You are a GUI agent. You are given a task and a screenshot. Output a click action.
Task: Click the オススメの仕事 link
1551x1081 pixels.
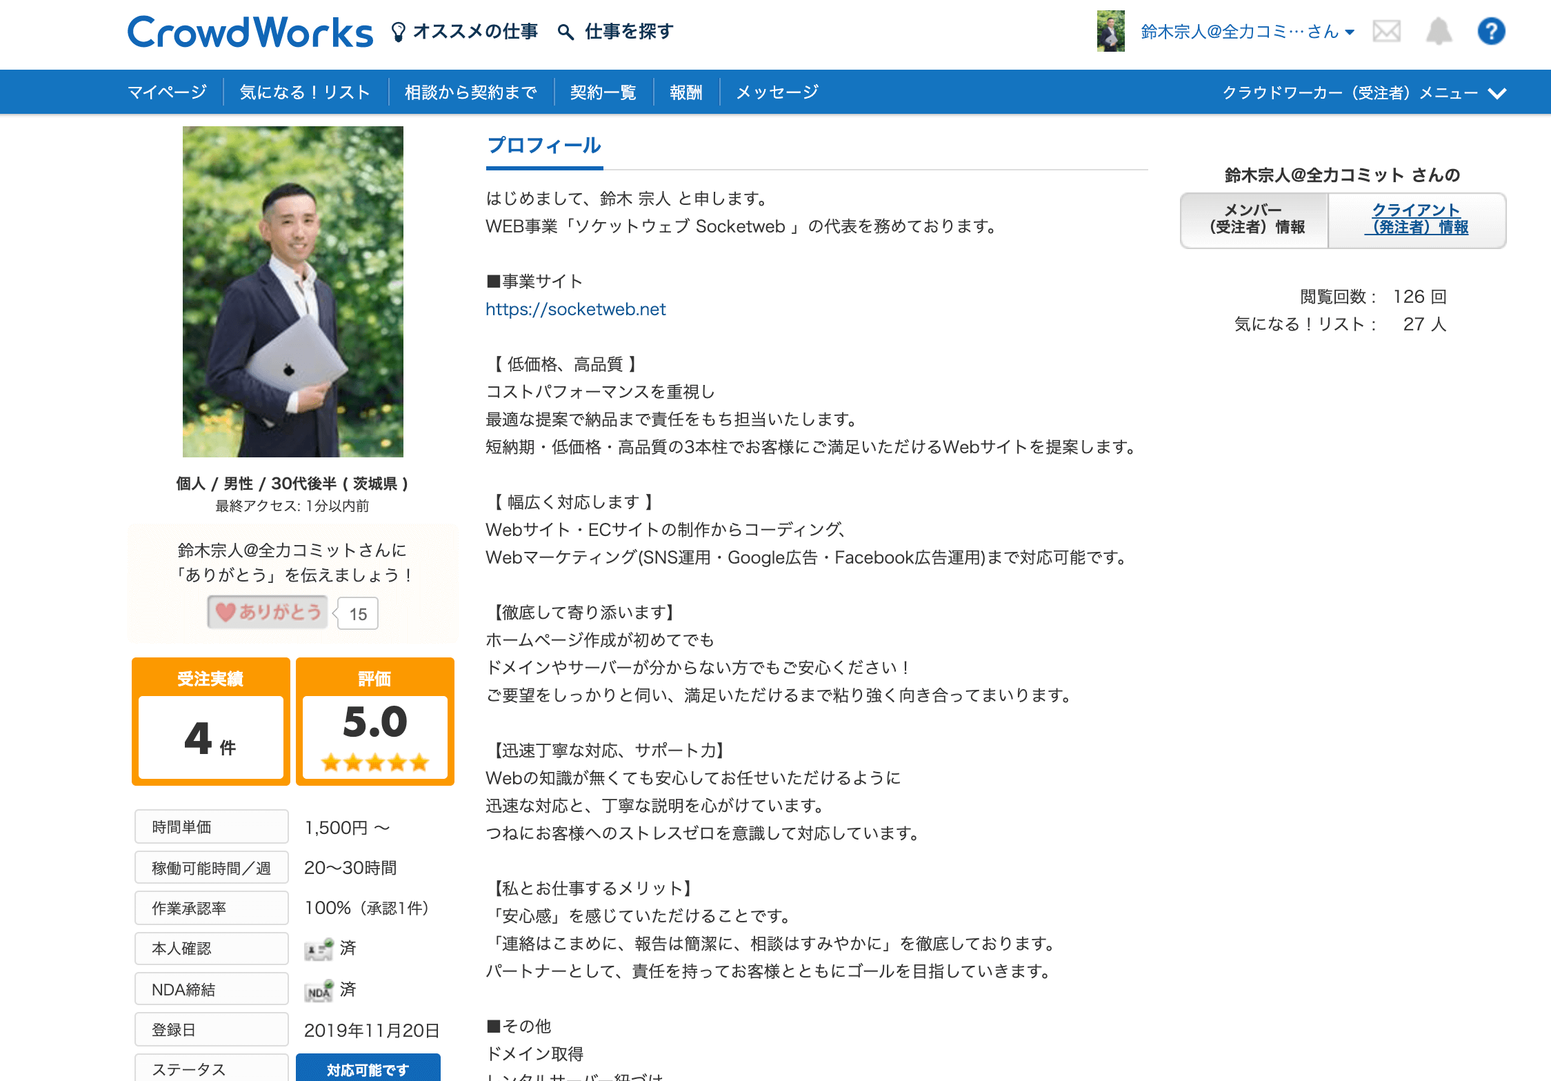coord(475,32)
